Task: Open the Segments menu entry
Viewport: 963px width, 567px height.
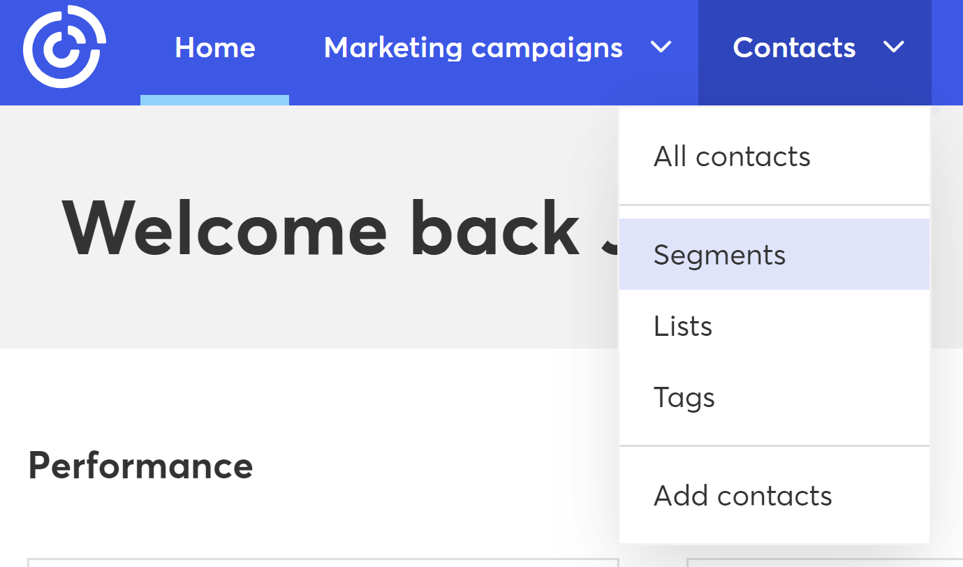Action: point(719,255)
